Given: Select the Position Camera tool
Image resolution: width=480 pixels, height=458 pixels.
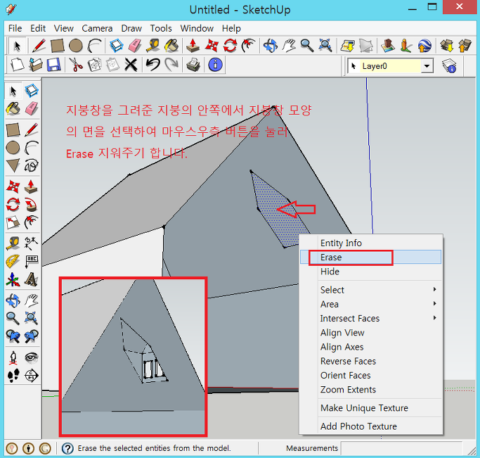Looking at the screenshot, I should pyautogui.click(x=13, y=357).
